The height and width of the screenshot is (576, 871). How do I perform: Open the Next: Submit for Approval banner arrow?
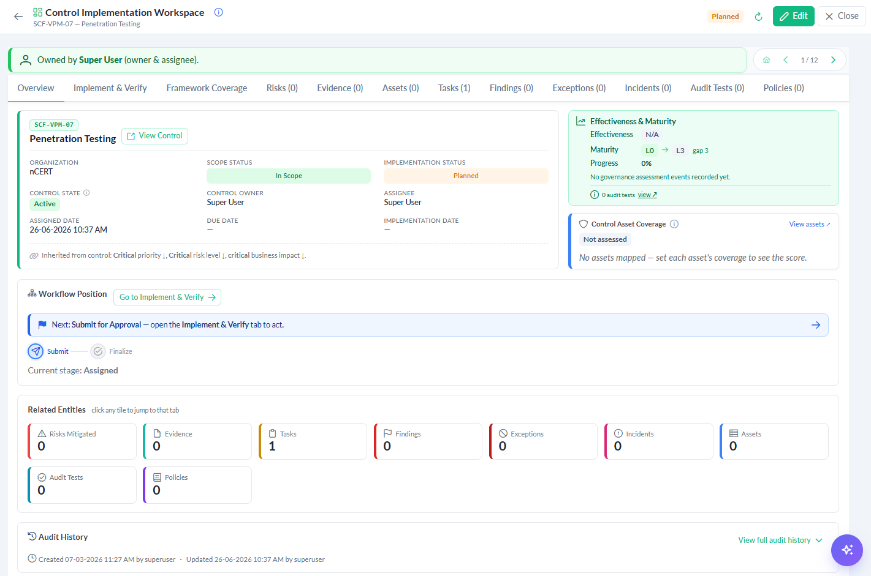[x=816, y=325]
